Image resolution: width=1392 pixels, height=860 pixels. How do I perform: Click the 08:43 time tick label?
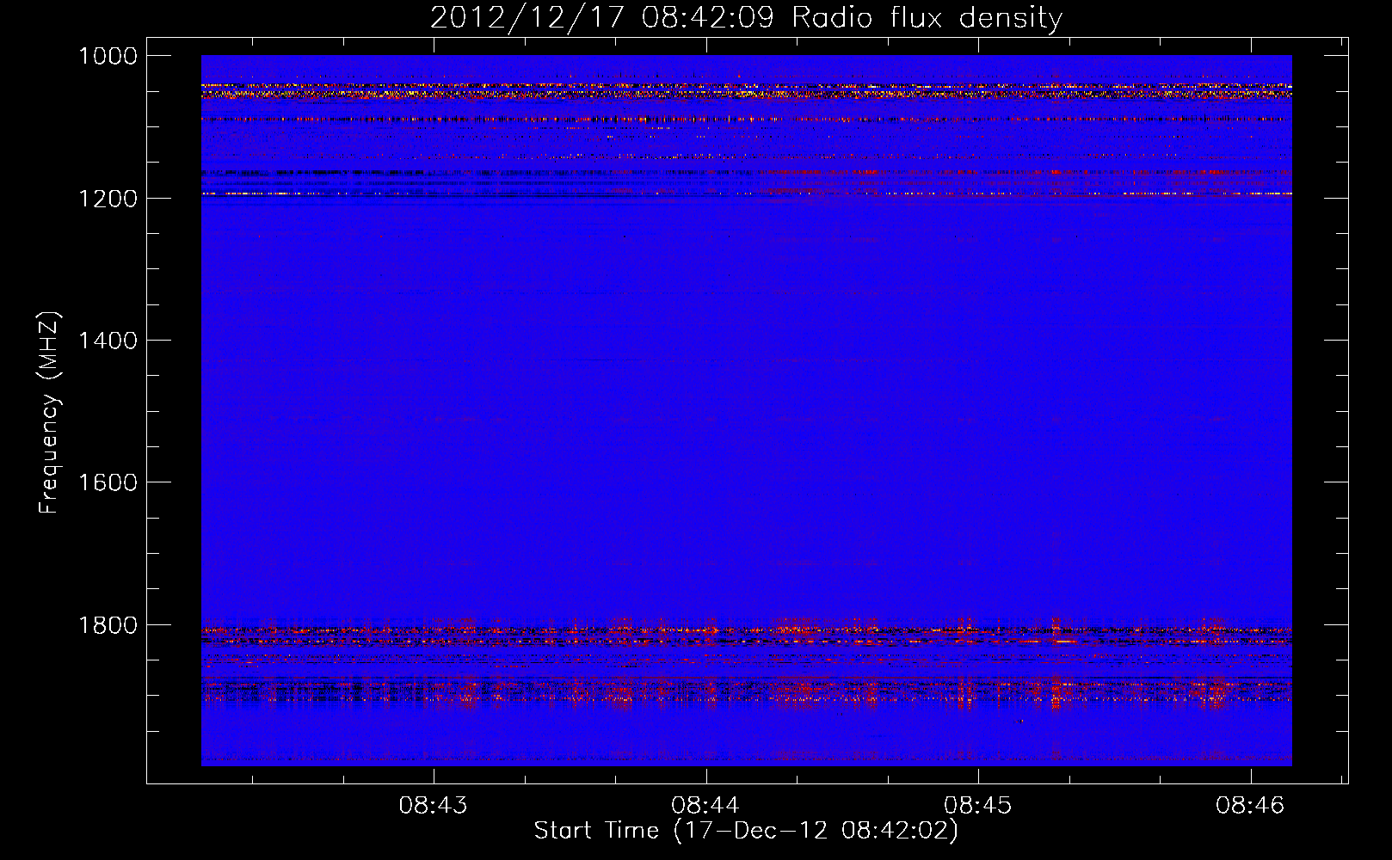click(434, 806)
